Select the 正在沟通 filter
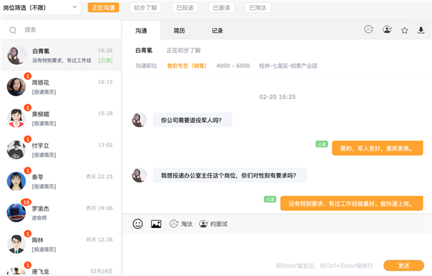The image size is (432, 276). click(x=103, y=8)
